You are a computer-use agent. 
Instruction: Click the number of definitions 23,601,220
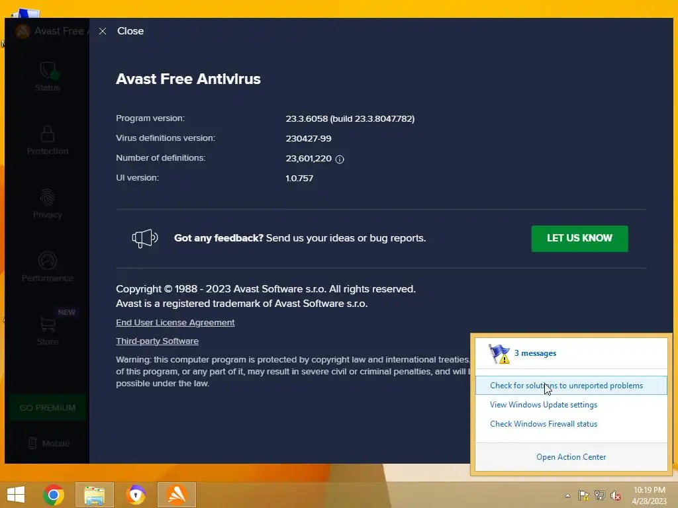(309, 159)
